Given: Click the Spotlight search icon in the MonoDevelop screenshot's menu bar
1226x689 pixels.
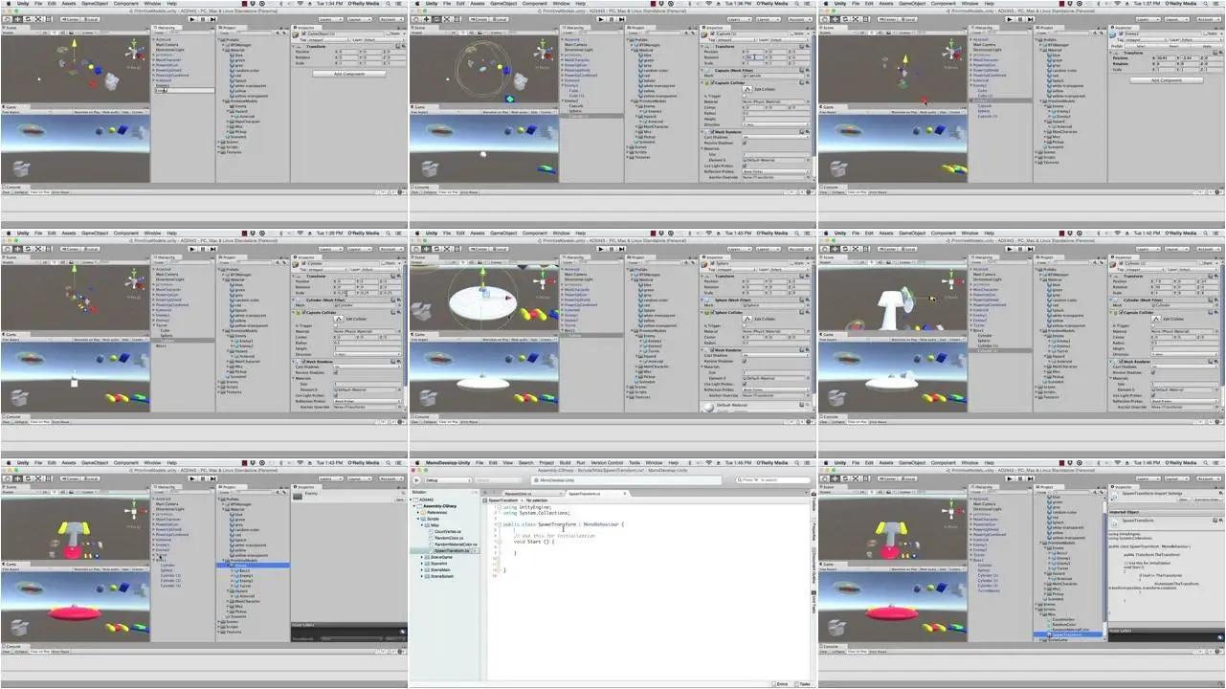Looking at the screenshot, I should (797, 463).
